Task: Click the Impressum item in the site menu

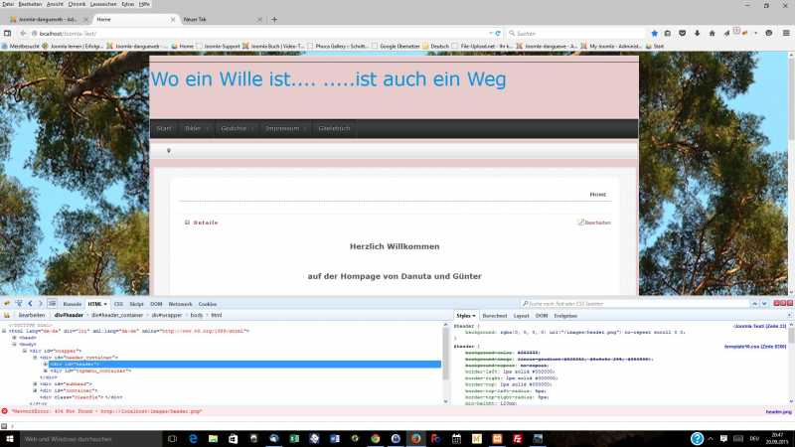Action: point(282,129)
